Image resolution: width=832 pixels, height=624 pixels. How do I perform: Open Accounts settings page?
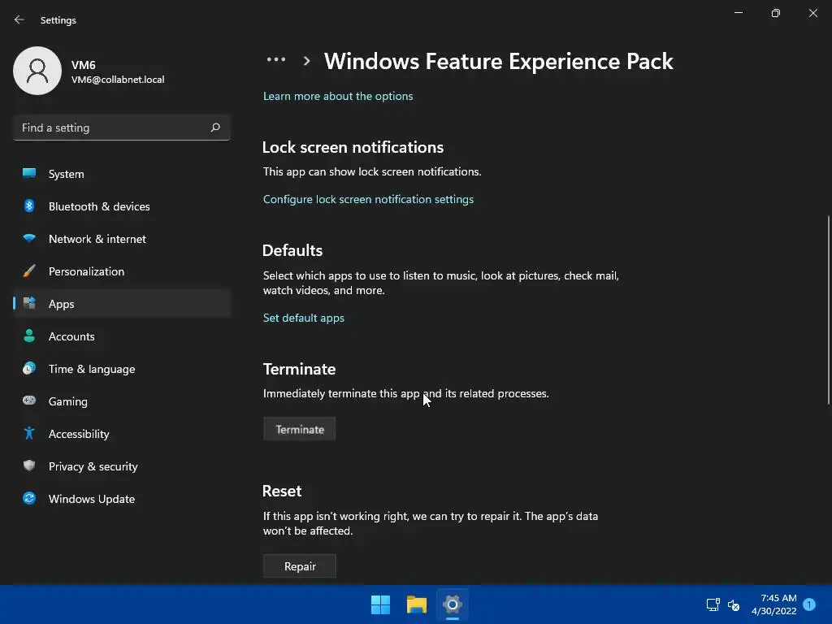click(122, 336)
